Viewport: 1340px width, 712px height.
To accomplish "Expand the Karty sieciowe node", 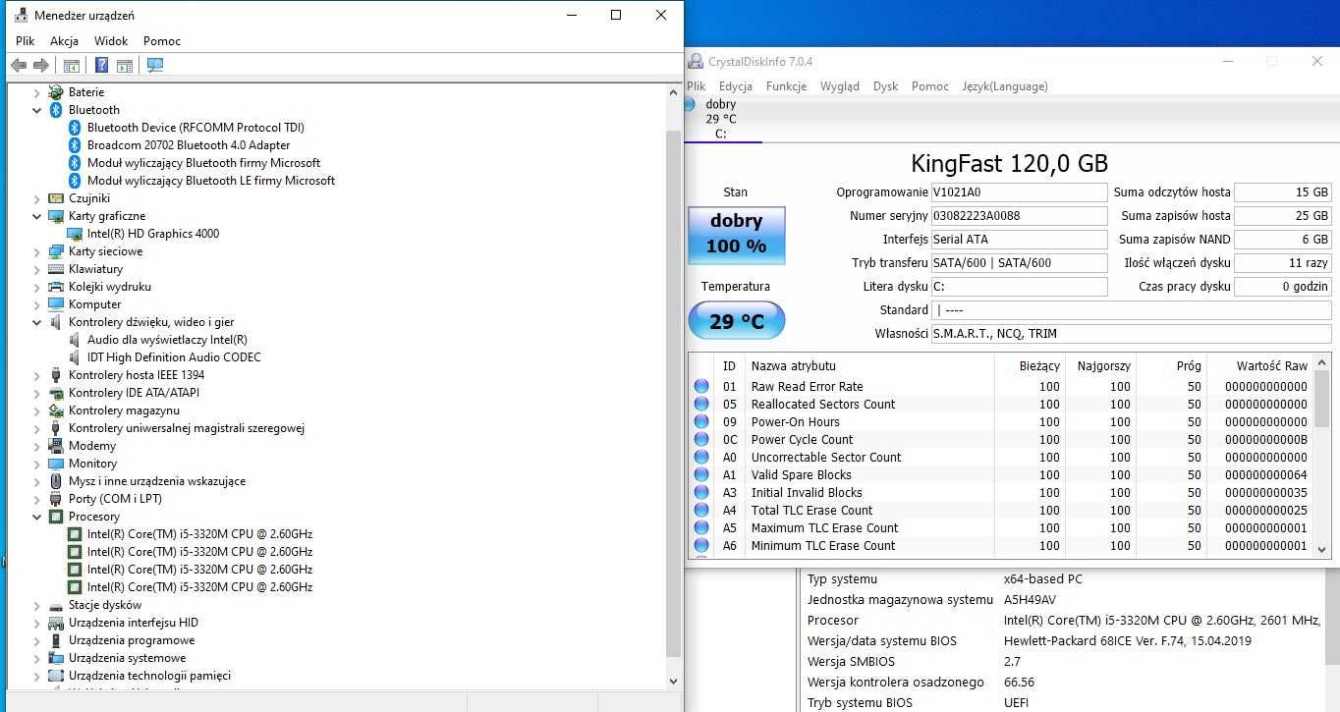I will (x=37, y=251).
